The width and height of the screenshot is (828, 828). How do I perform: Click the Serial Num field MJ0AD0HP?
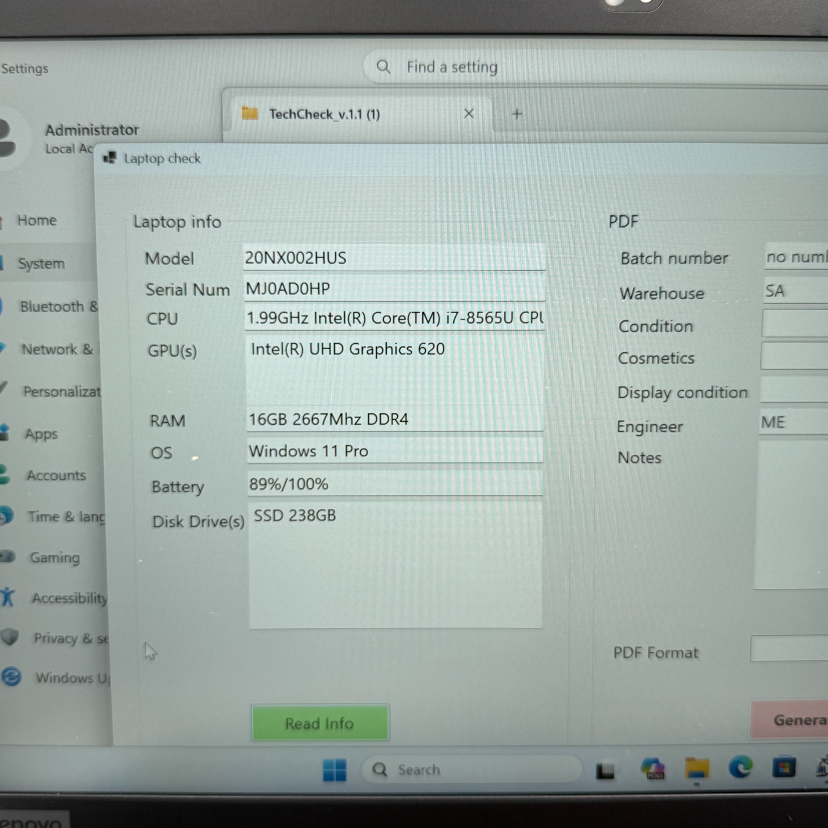point(395,288)
